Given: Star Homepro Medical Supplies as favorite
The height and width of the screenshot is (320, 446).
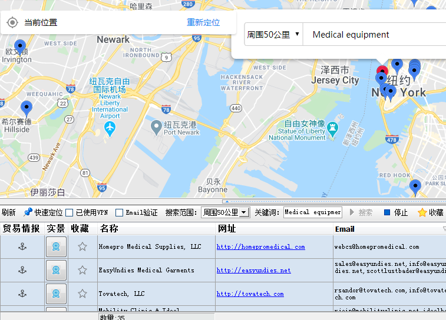Looking at the screenshot, I should pos(82,246).
